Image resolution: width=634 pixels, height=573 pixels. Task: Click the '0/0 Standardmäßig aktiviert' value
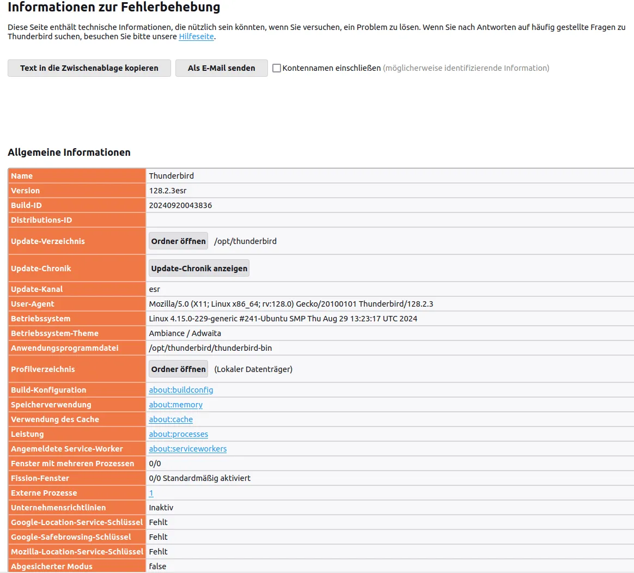(200, 478)
